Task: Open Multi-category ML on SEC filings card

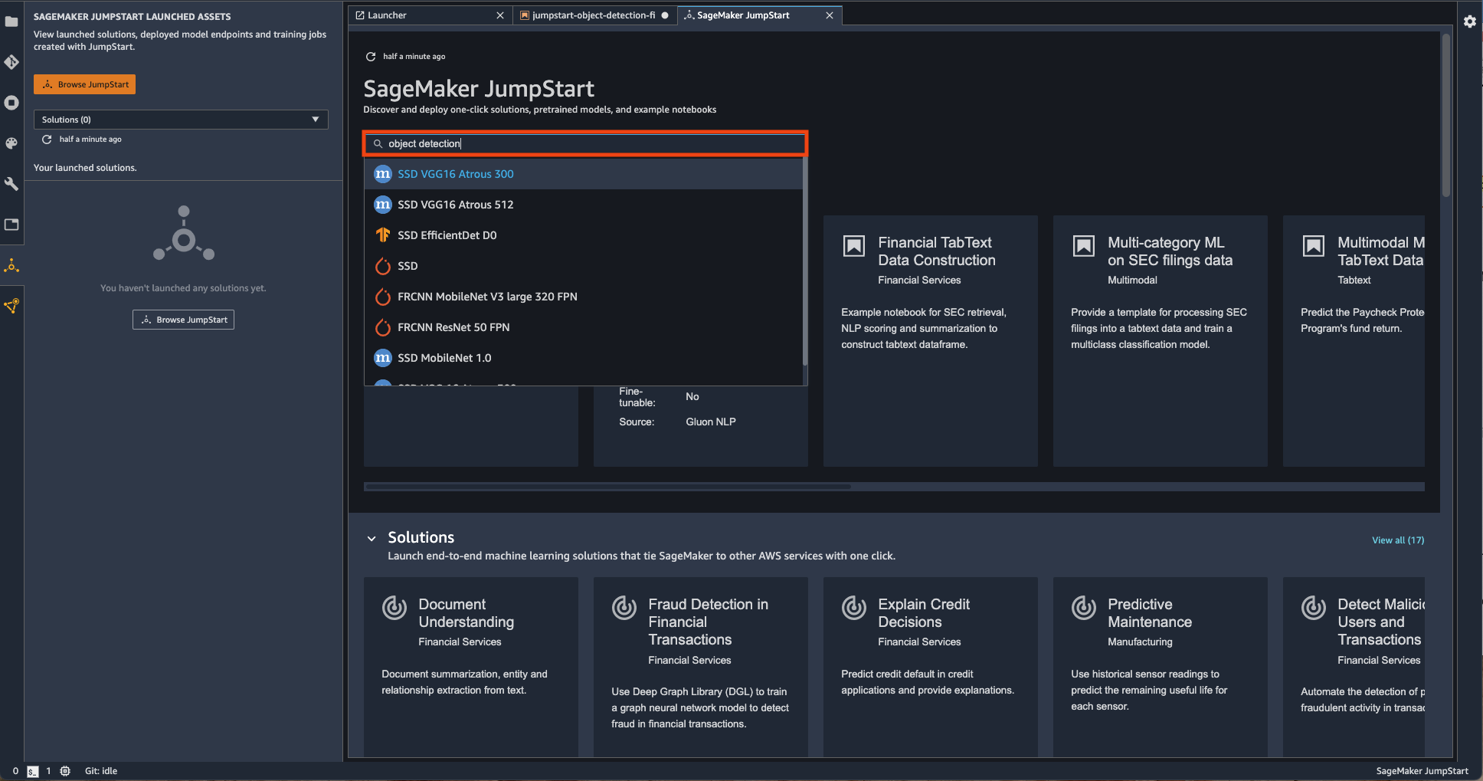Action: (x=1161, y=341)
